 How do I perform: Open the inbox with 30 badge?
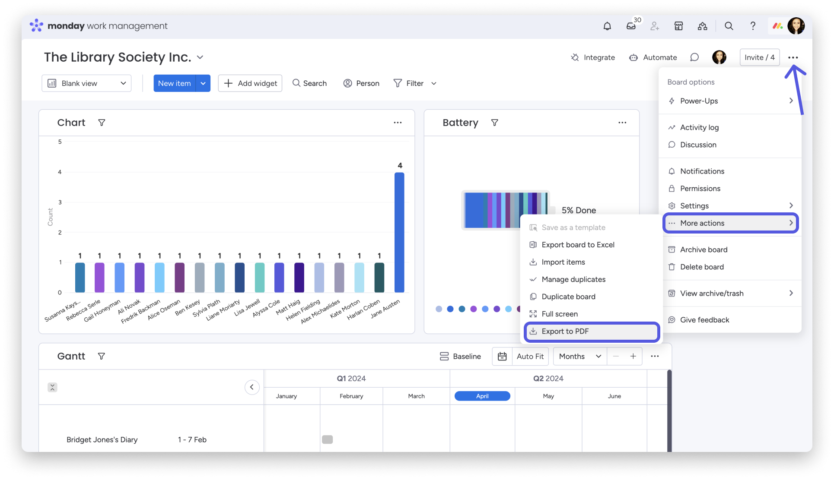tap(631, 26)
